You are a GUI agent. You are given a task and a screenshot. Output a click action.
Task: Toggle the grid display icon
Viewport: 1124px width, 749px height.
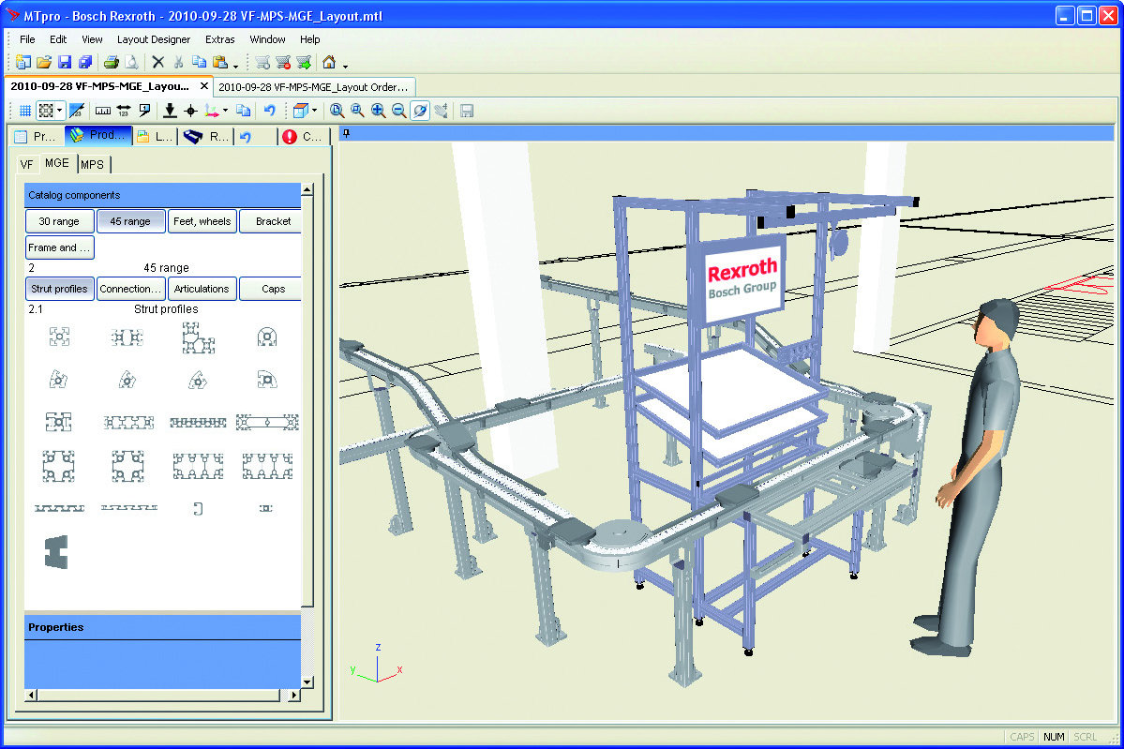pos(25,110)
